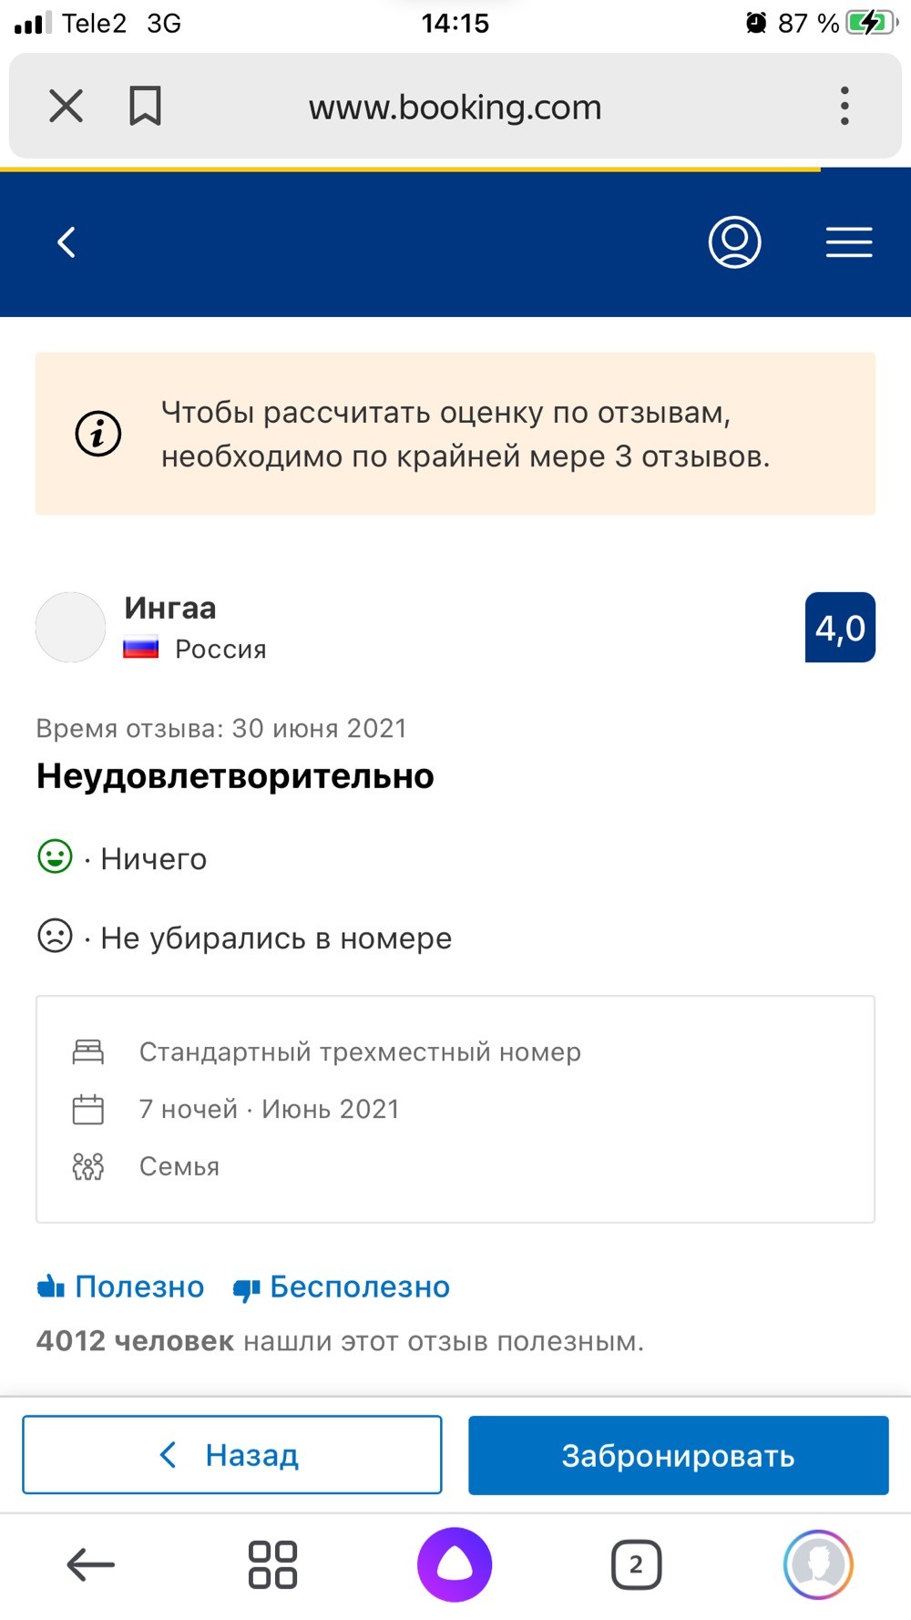911x1620 pixels.
Task: Tap the browser back arrow at bottom
Action: tap(90, 1565)
